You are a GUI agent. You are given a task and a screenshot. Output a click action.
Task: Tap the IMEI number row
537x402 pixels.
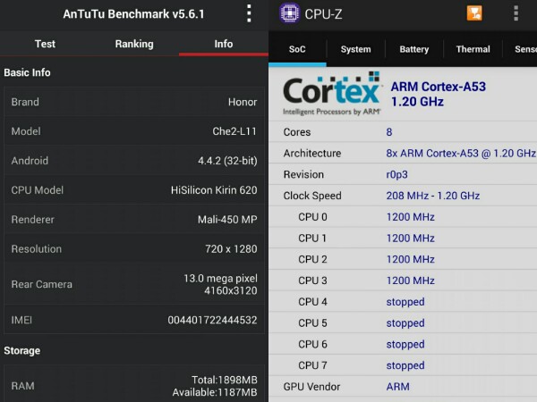(134, 320)
